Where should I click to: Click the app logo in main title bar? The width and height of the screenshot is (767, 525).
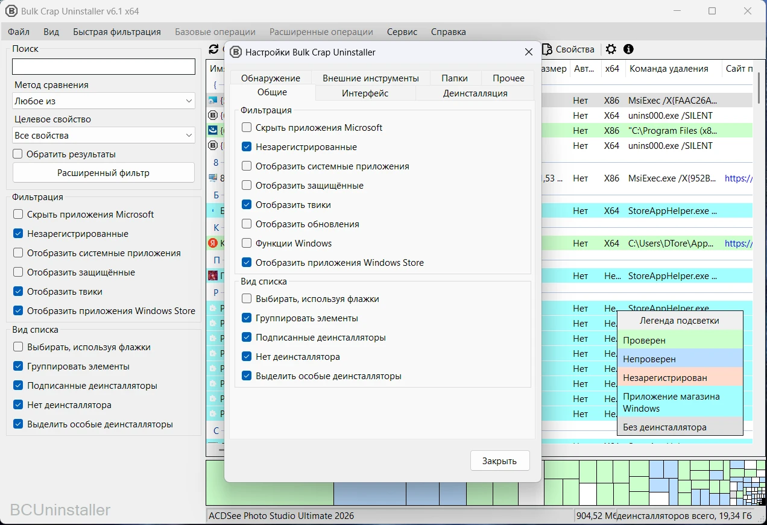pos(11,11)
